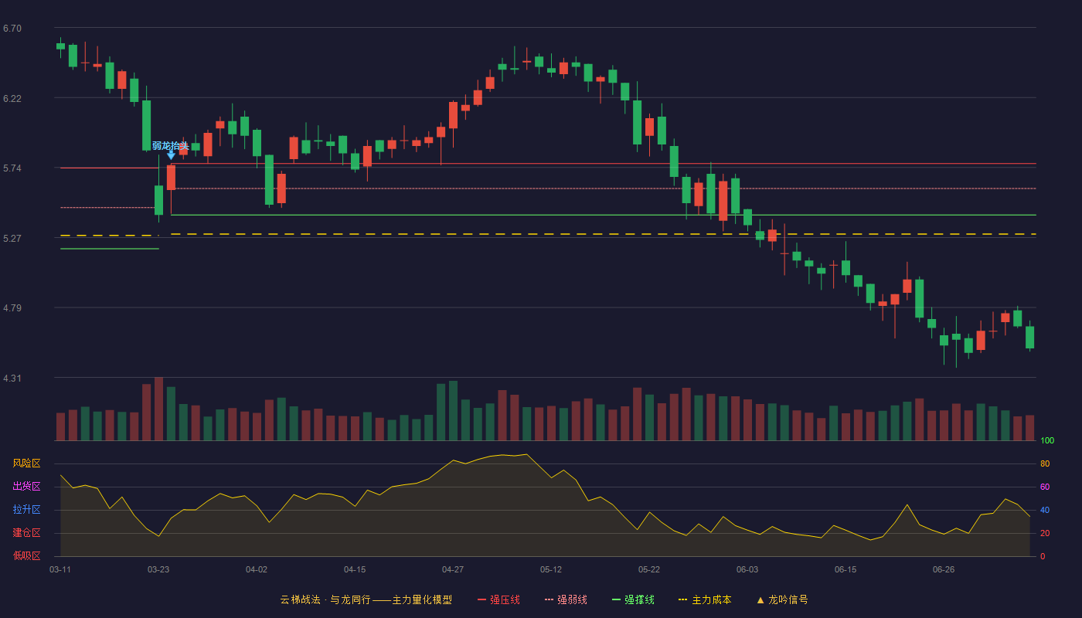
Task: Click the 4.31 price axis label
Action: [12, 379]
